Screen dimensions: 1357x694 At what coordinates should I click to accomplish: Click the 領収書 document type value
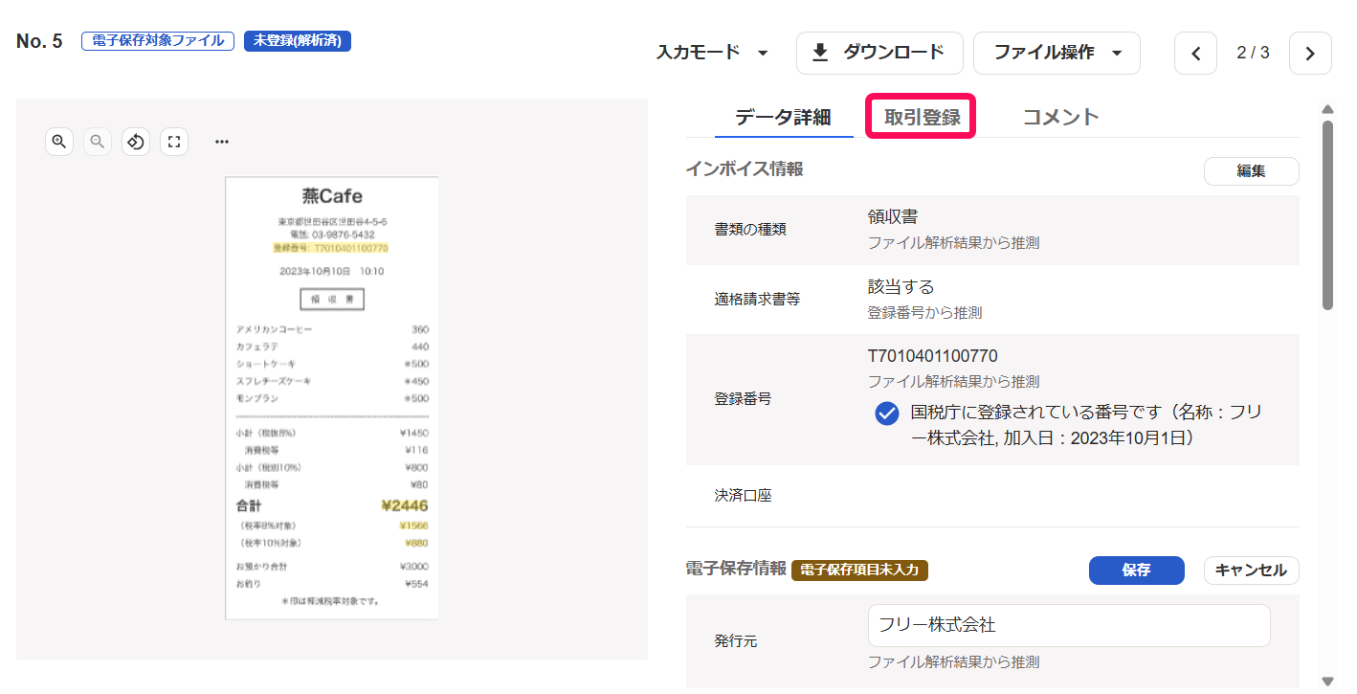[893, 217]
